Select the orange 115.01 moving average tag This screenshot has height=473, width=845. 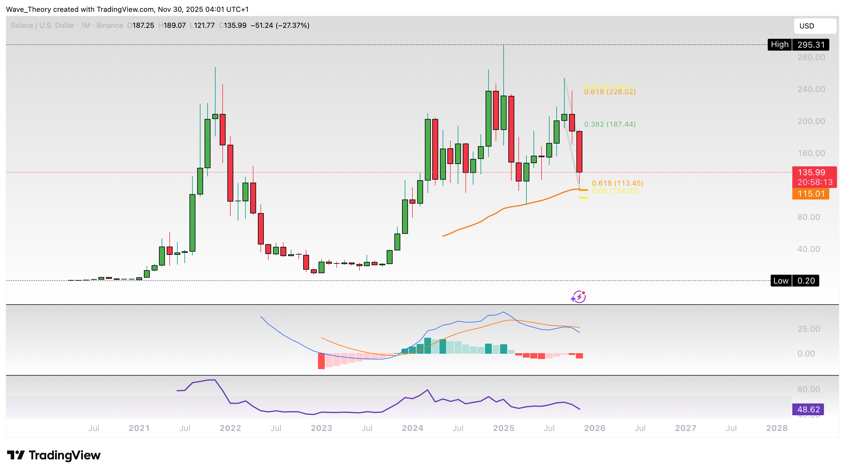click(x=810, y=194)
